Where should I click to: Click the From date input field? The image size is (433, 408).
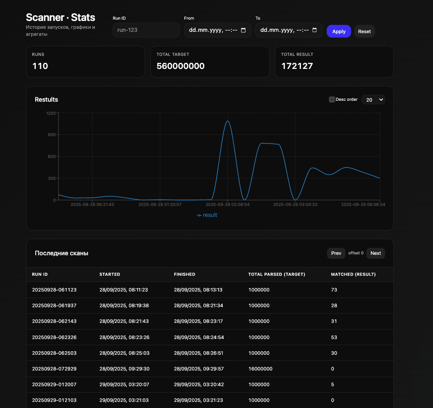tap(218, 30)
